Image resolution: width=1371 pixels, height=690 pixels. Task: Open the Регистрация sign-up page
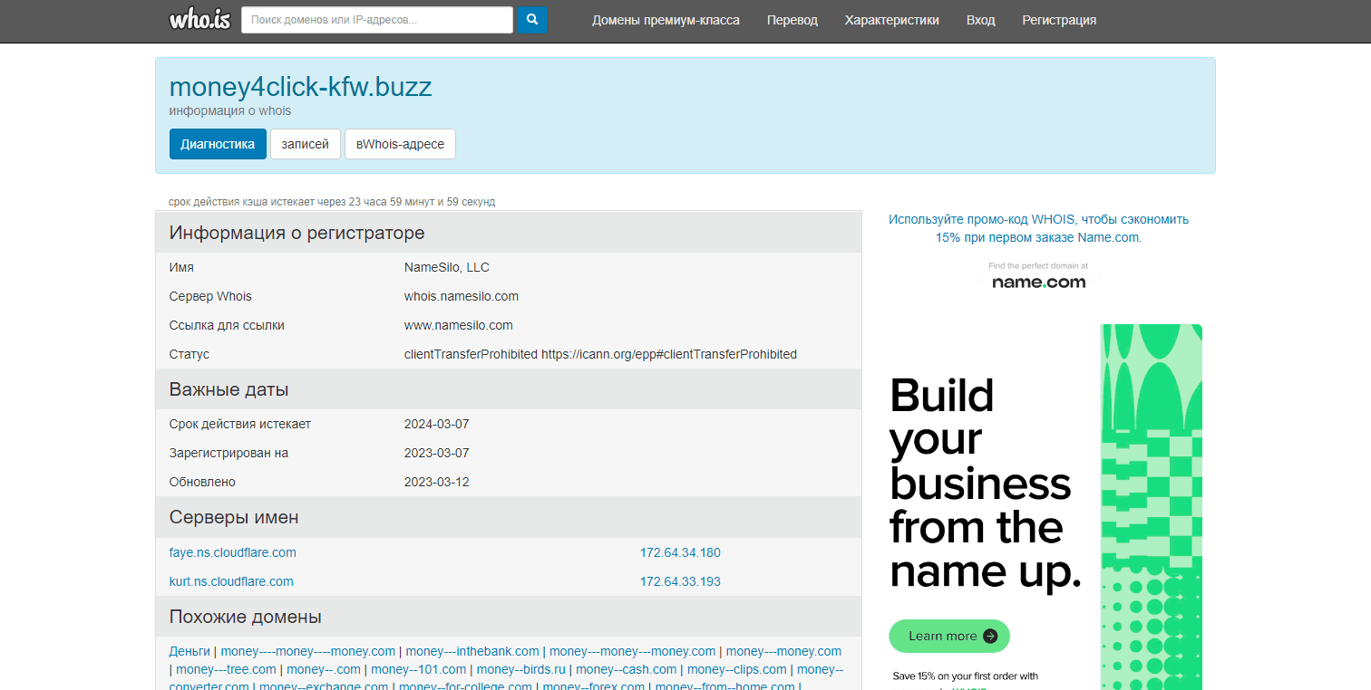[x=1059, y=20]
